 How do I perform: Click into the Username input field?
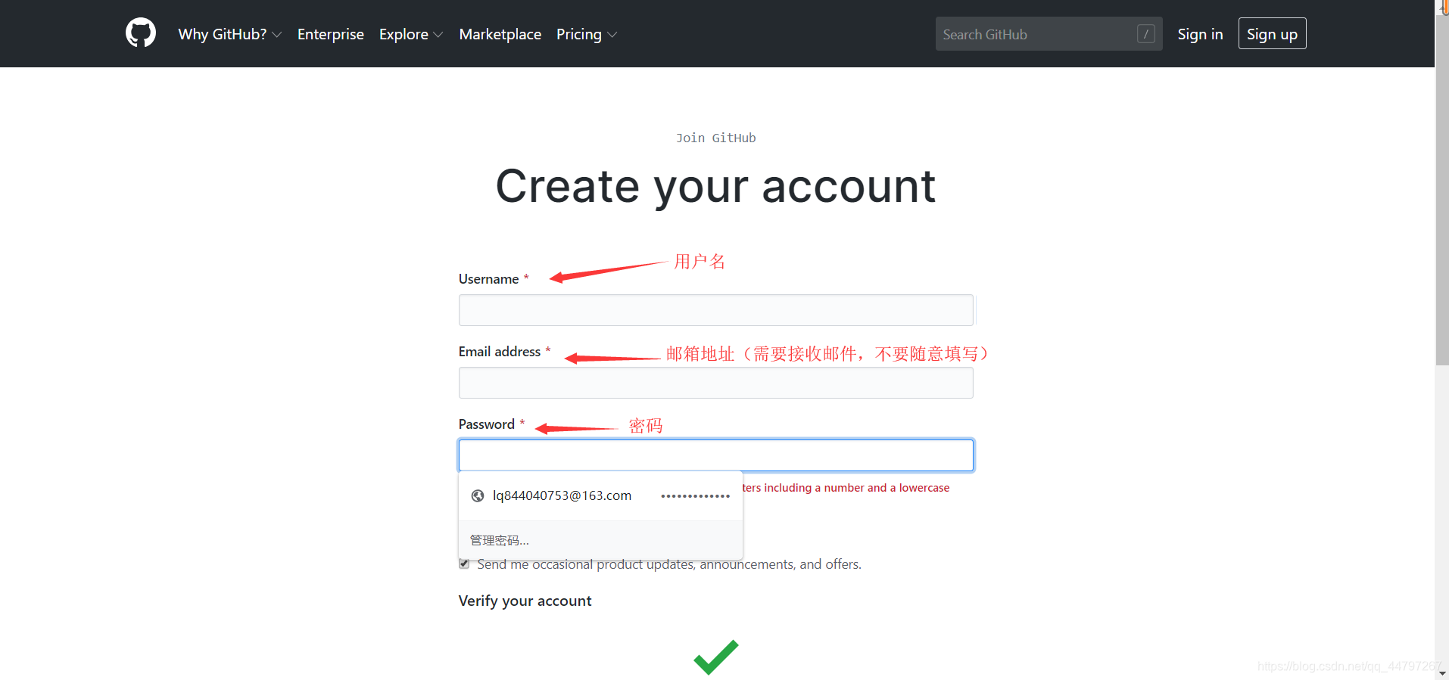click(715, 310)
